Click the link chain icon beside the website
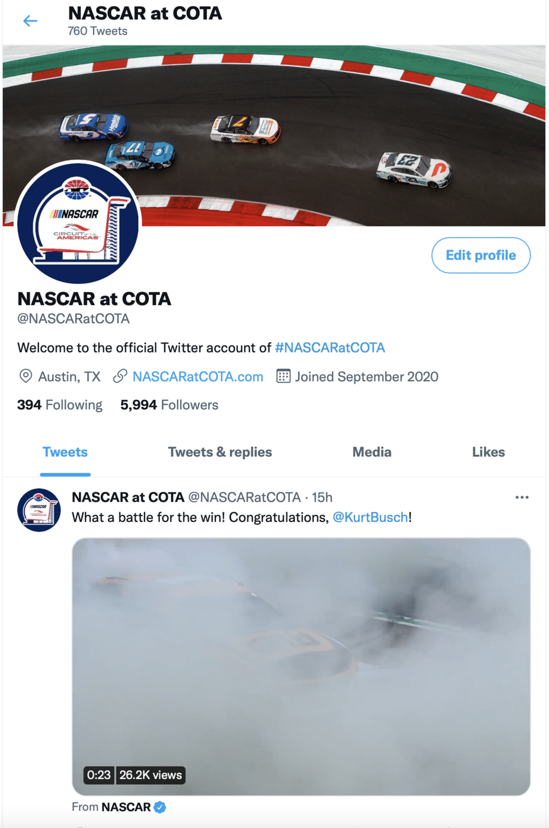549x828 pixels. pyautogui.click(x=120, y=376)
